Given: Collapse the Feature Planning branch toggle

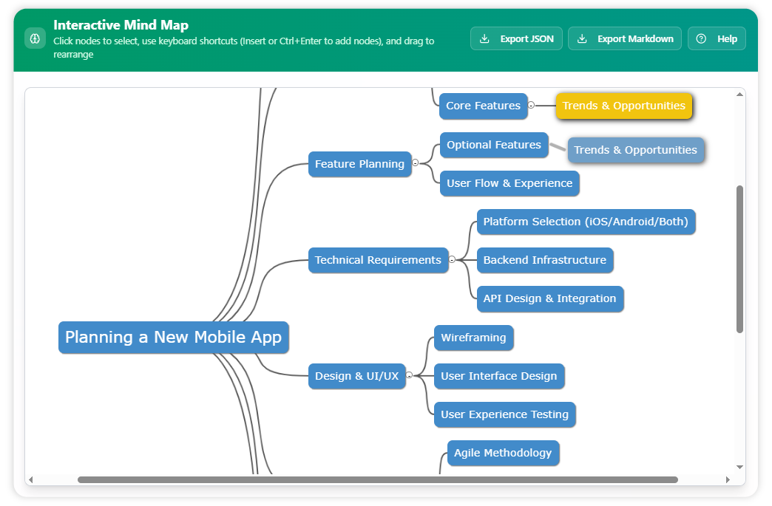Looking at the screenshot, I should click(416, 164).
